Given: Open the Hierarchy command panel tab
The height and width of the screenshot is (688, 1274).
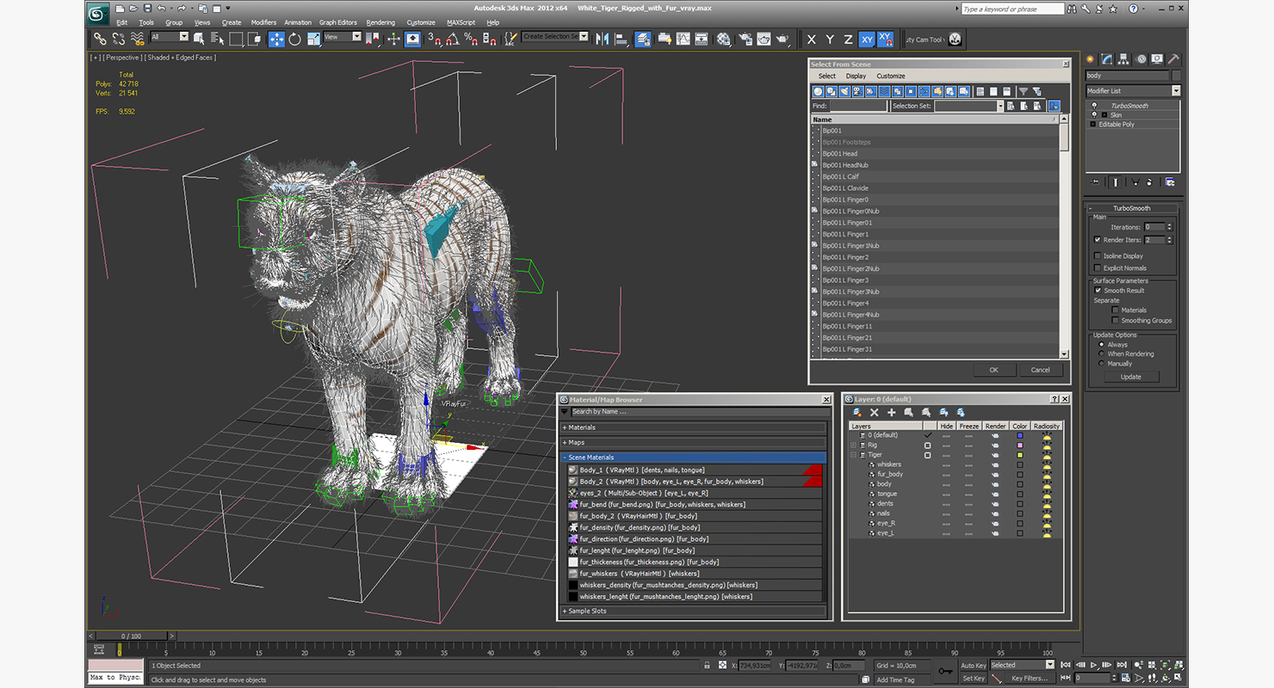Looking at the screenshot, I should (1125, 59).
